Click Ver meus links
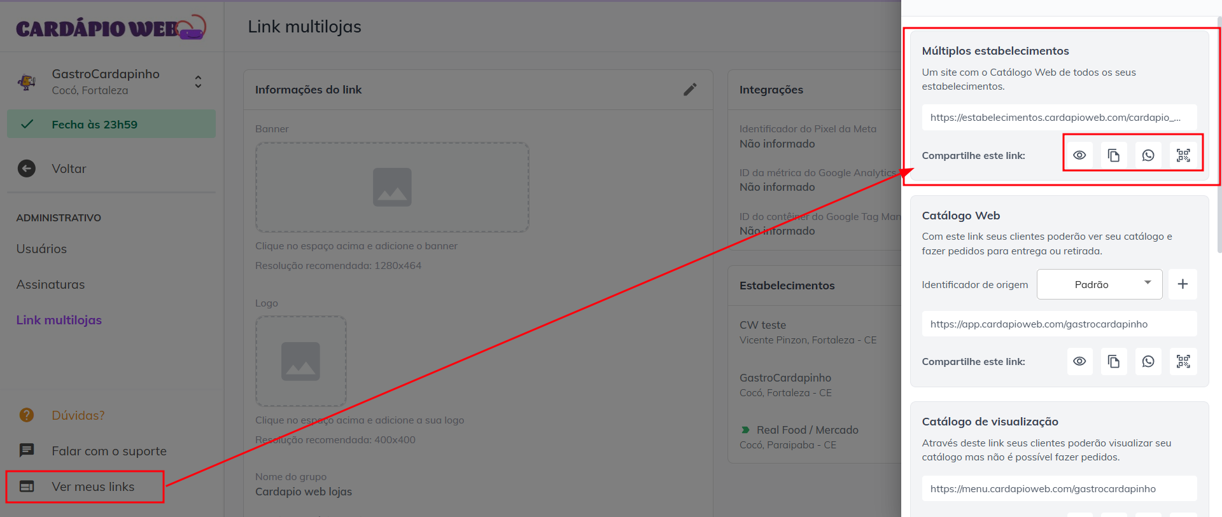The height and width of the screenshot is (517, 1222). [93, 486]
